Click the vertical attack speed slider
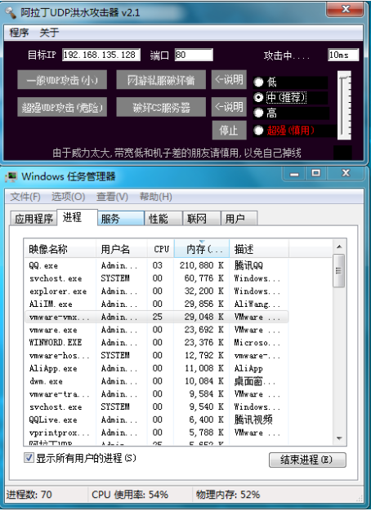 click(344, 105)
